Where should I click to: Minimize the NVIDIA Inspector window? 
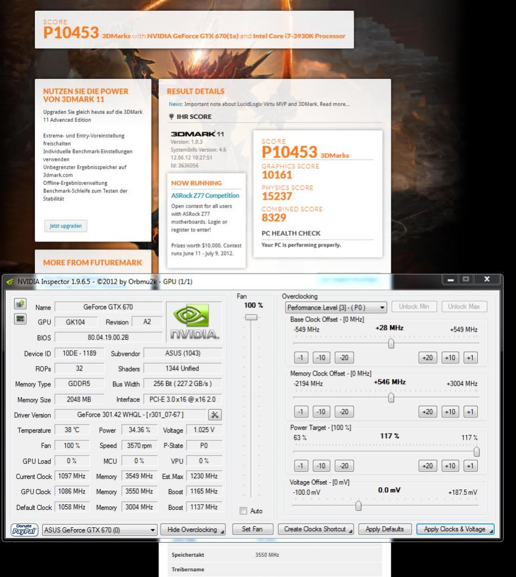(x=451, y=280)
